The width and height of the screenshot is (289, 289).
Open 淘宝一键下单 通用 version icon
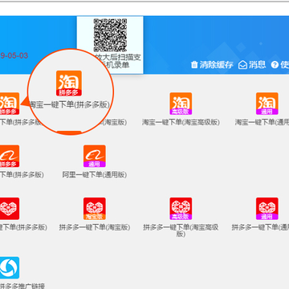(267, 104)
